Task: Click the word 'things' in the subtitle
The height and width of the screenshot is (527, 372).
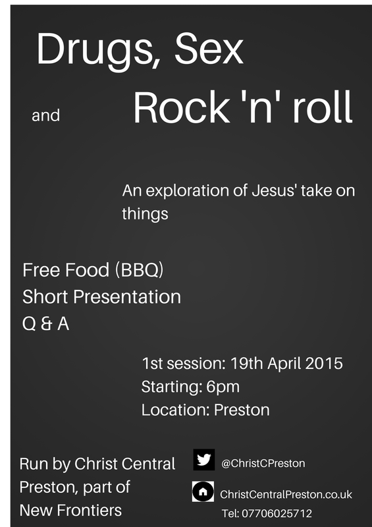Action: [145, 214]
